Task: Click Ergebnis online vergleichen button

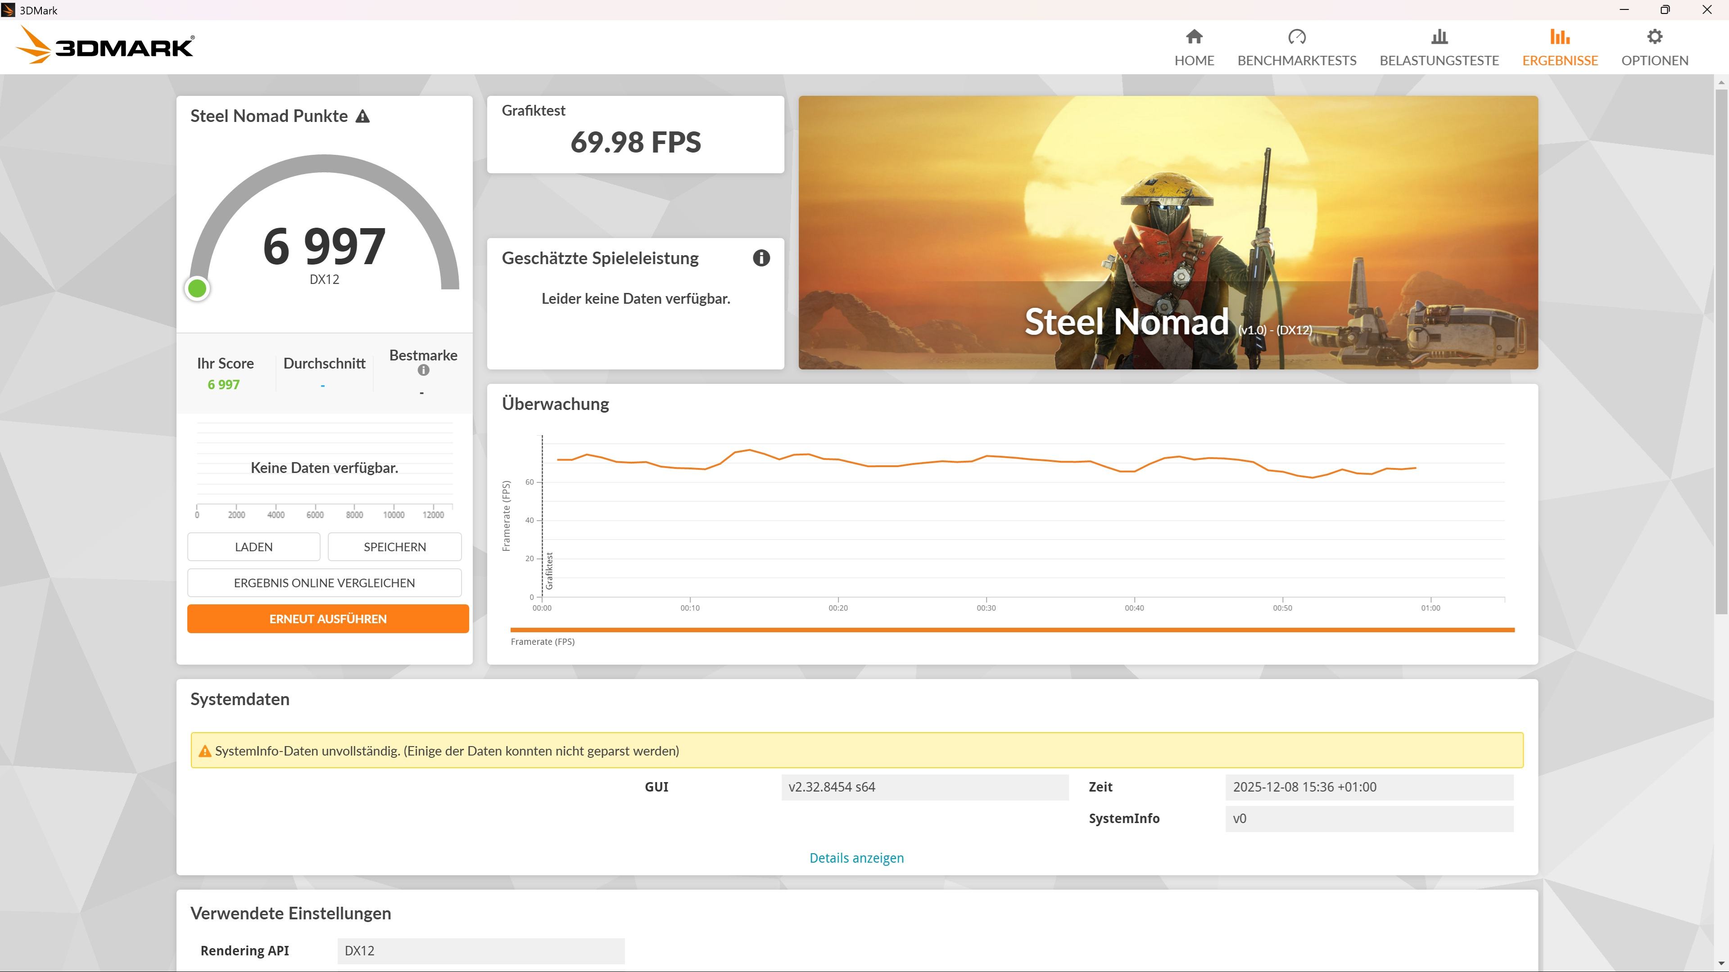Action: tap(324, 583)
